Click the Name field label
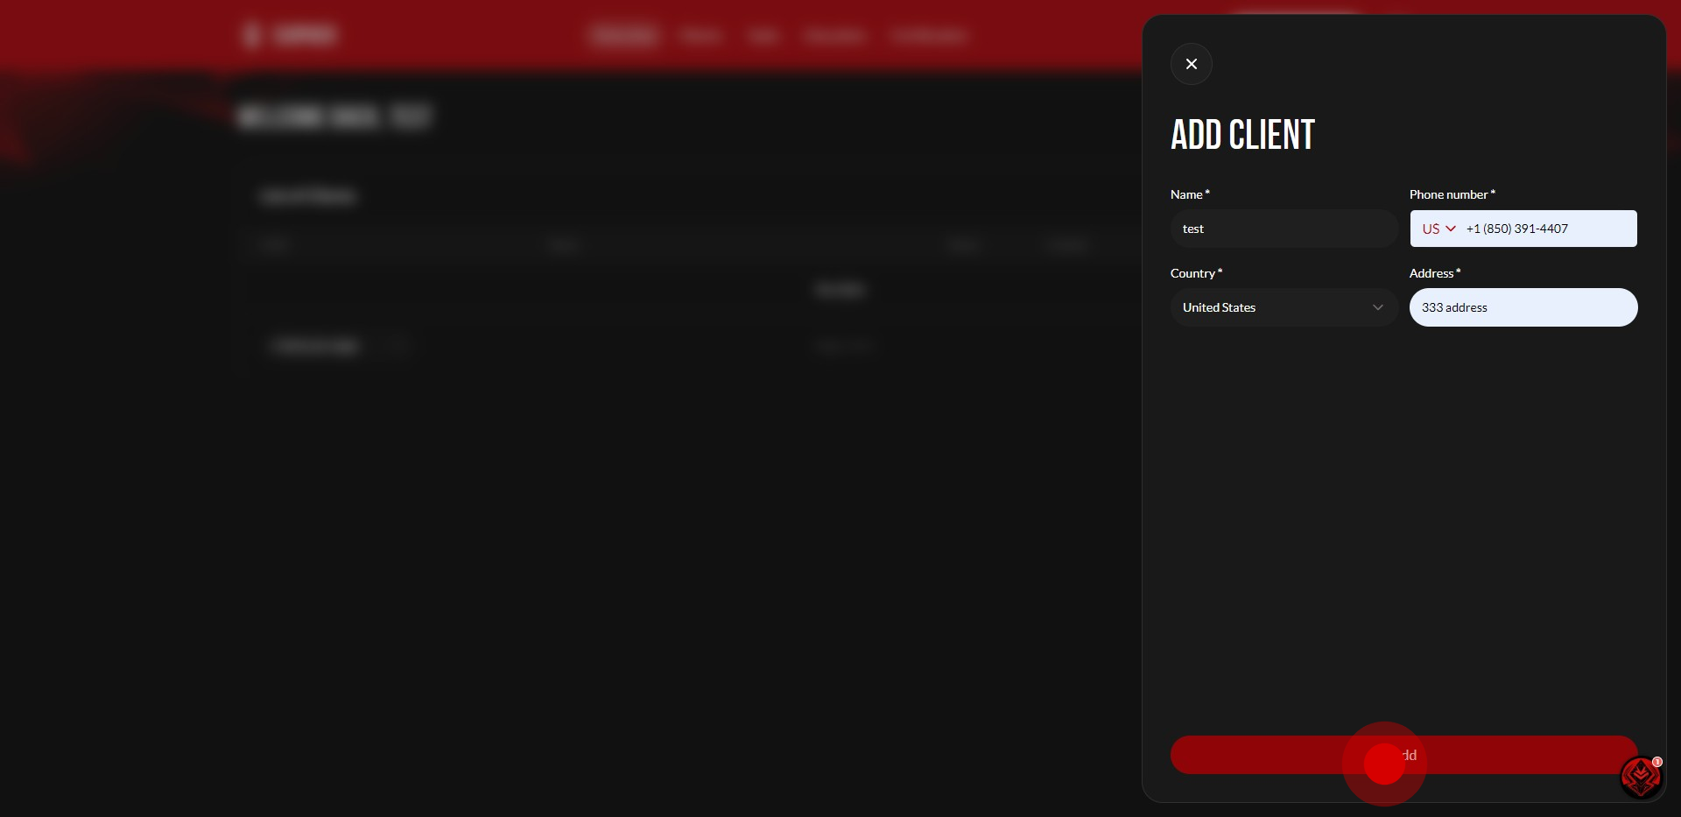This screenshot has width=1681, height=817. (1189, 194)
